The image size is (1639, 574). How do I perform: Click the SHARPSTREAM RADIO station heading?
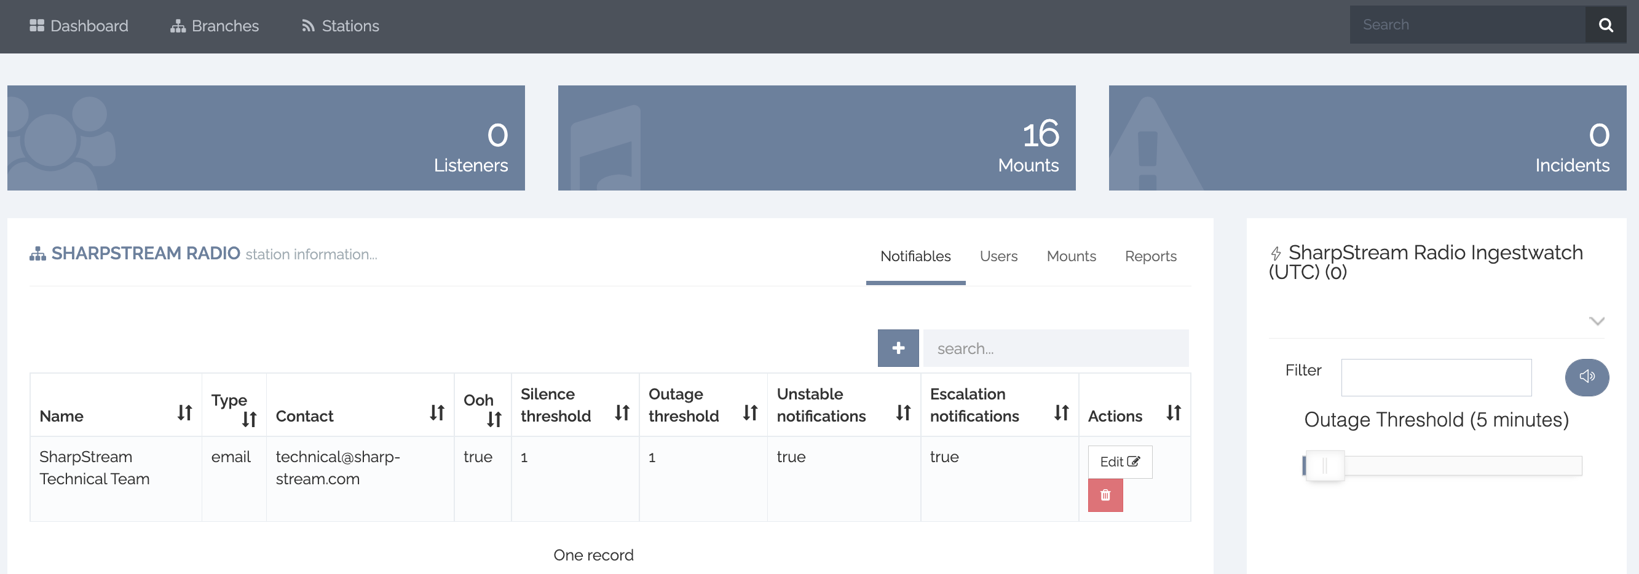point(146,253)
